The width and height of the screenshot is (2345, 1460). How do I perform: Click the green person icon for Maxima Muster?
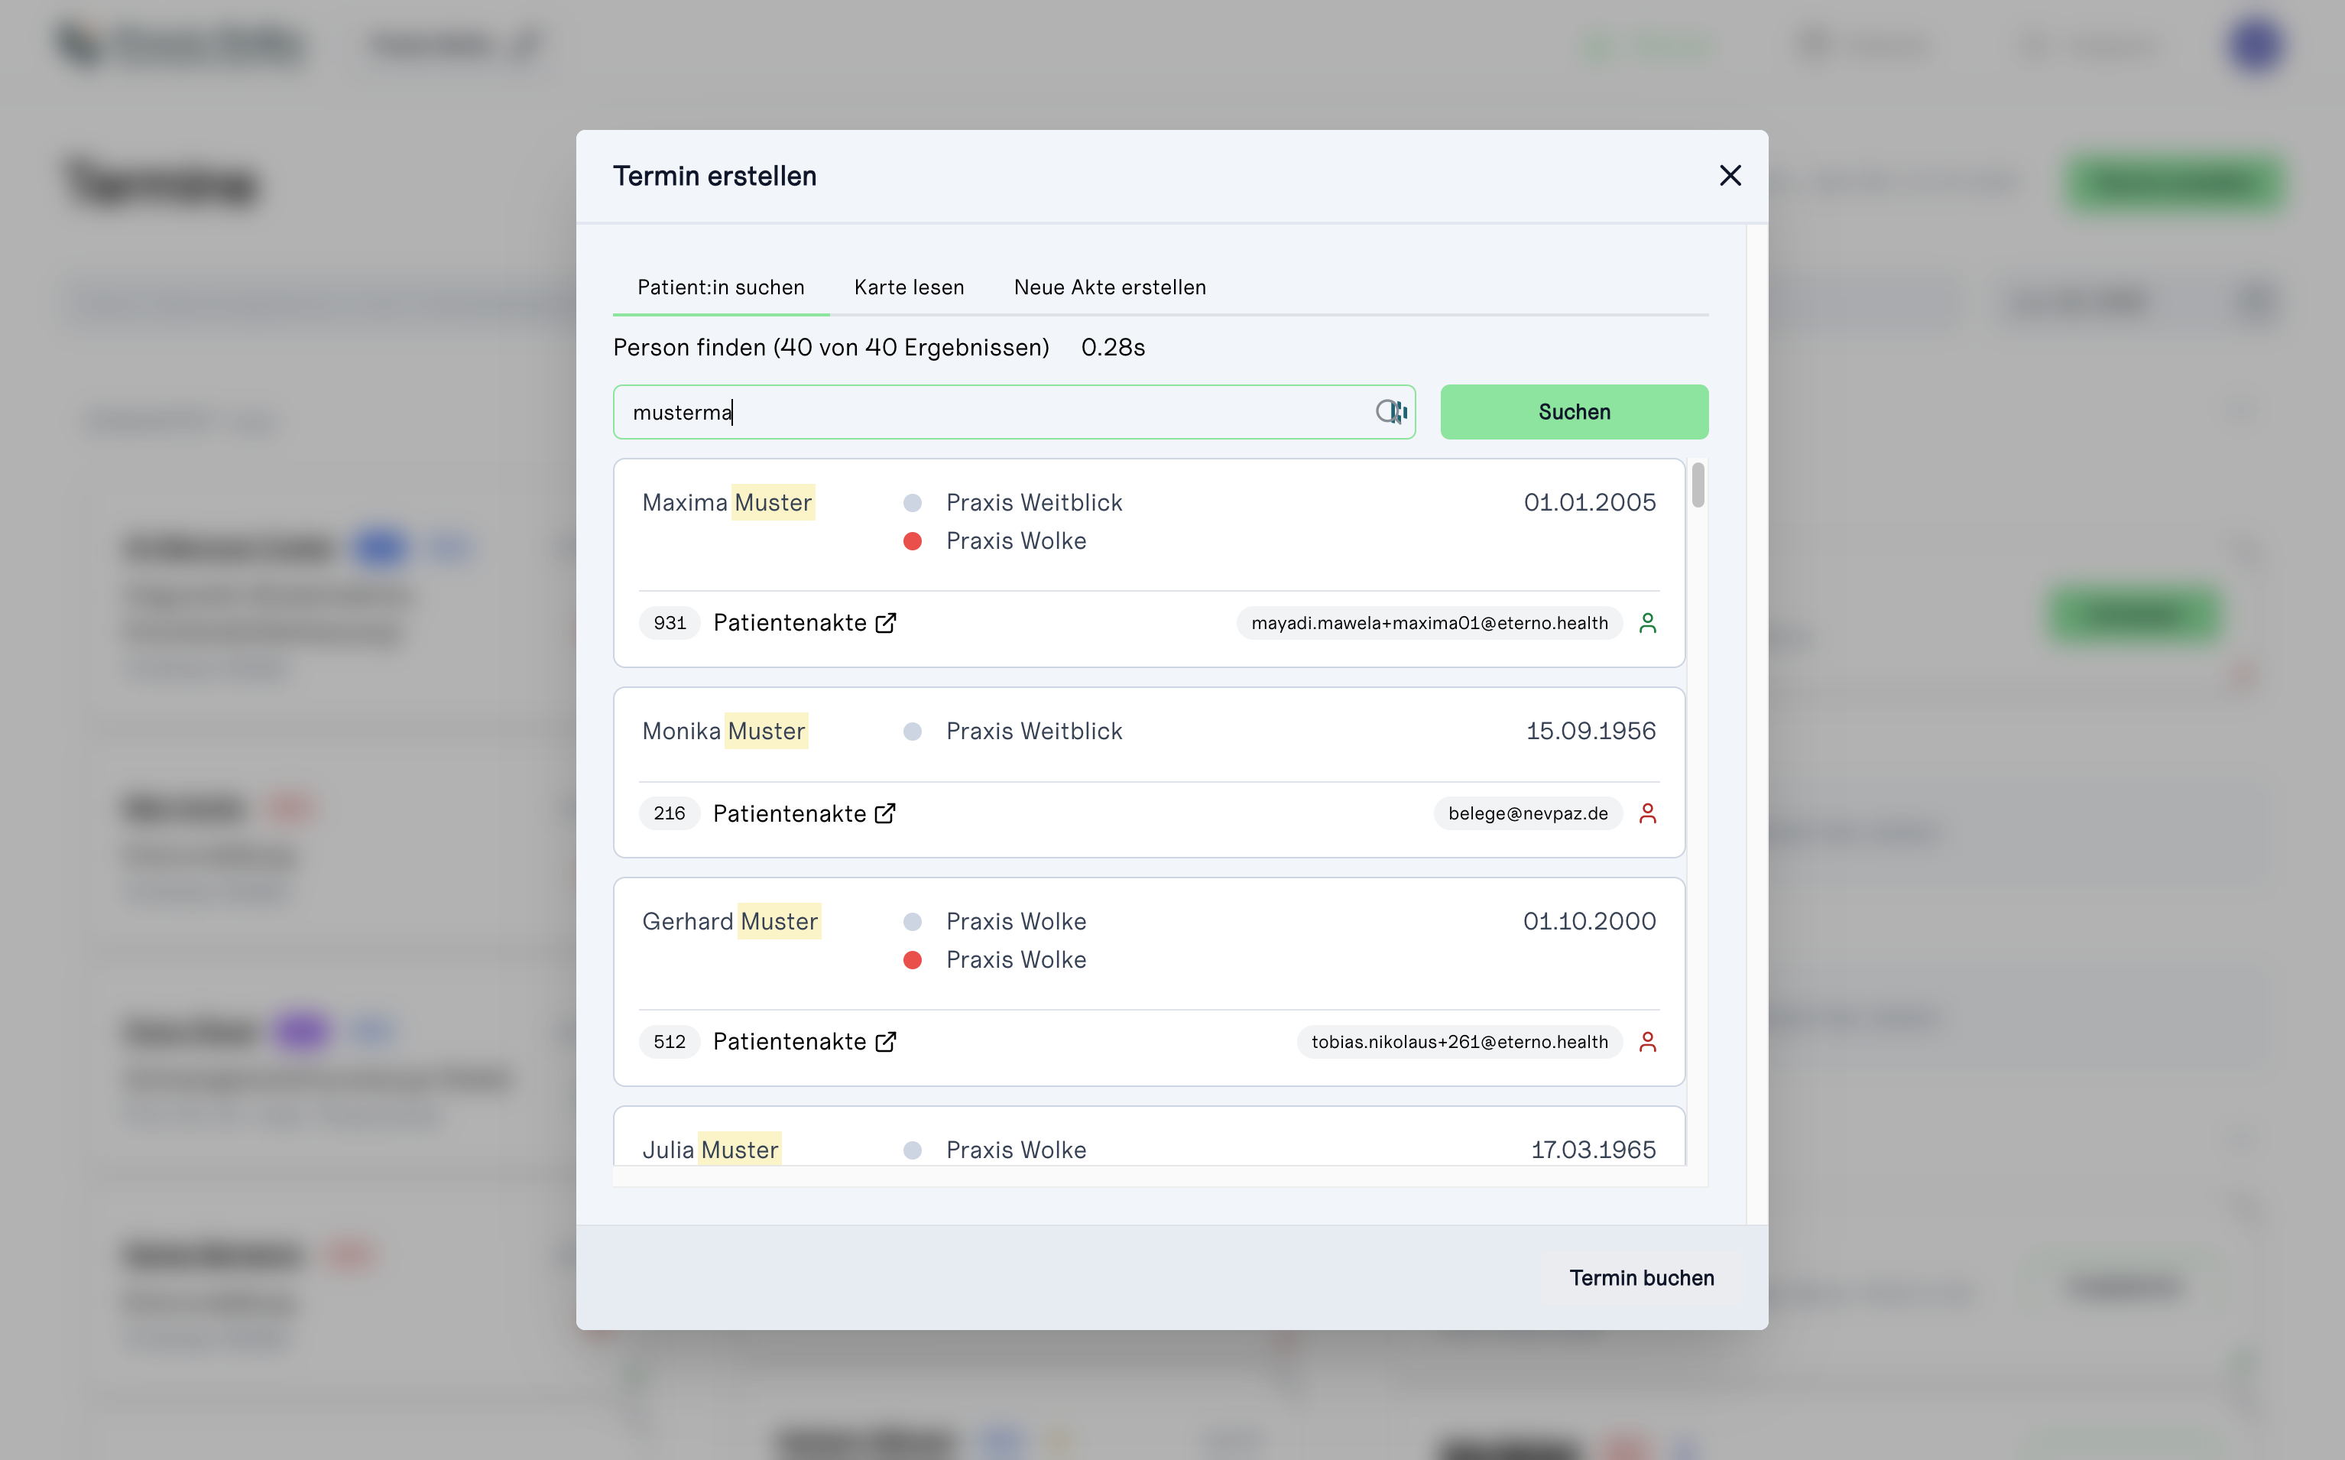pyautogui.click(x=1648, y=623)
